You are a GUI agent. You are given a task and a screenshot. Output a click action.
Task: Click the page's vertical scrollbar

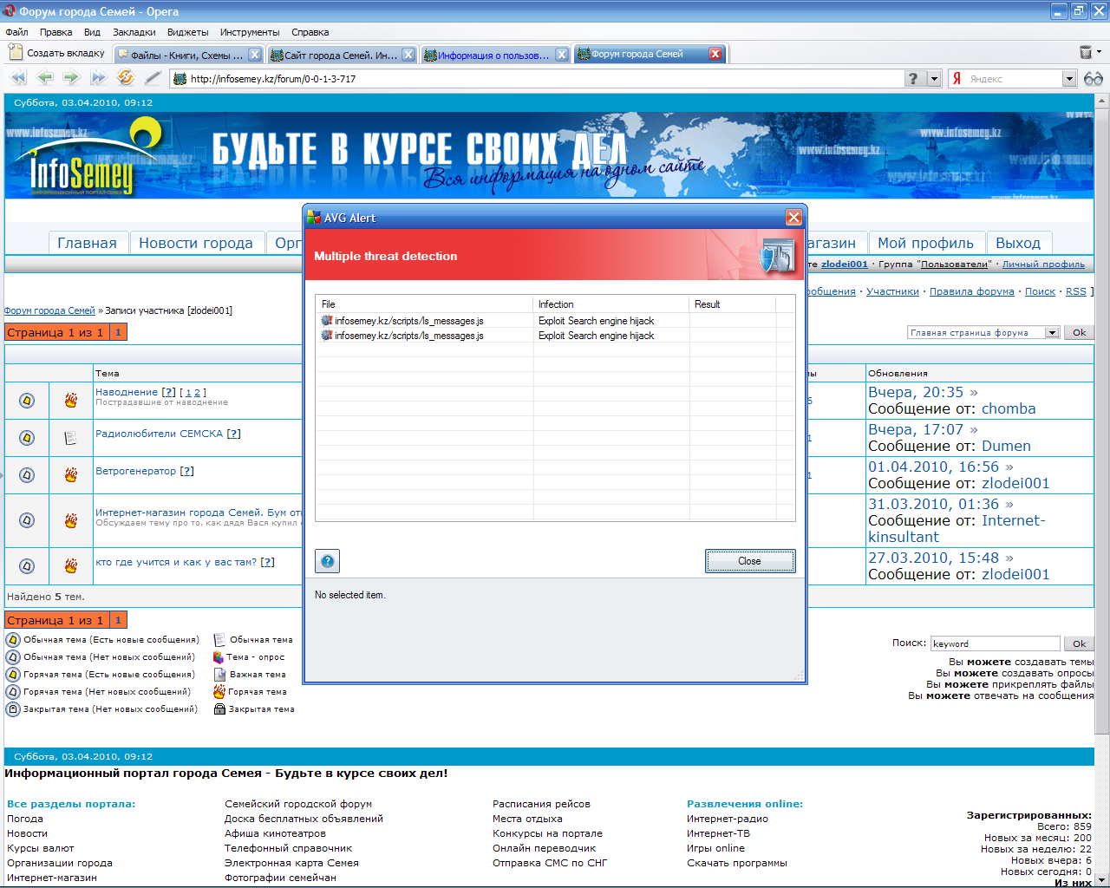1102,434
